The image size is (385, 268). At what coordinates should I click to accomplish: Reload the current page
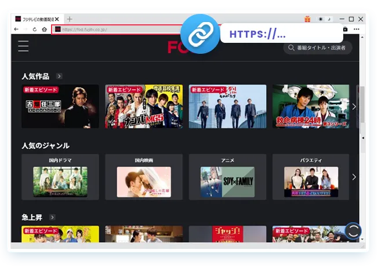click(x=35, y=29)
